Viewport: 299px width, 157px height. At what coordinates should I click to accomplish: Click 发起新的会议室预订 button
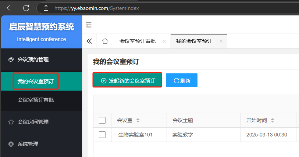(x=127, y=80)
